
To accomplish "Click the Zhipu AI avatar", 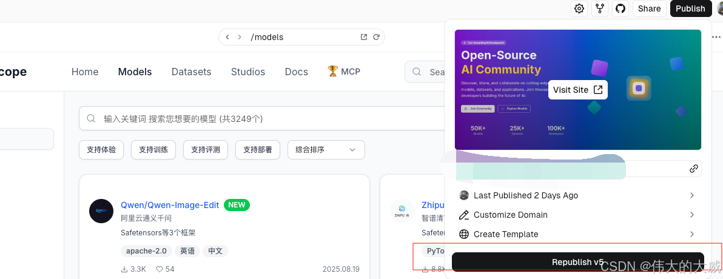I will (402, 210).
